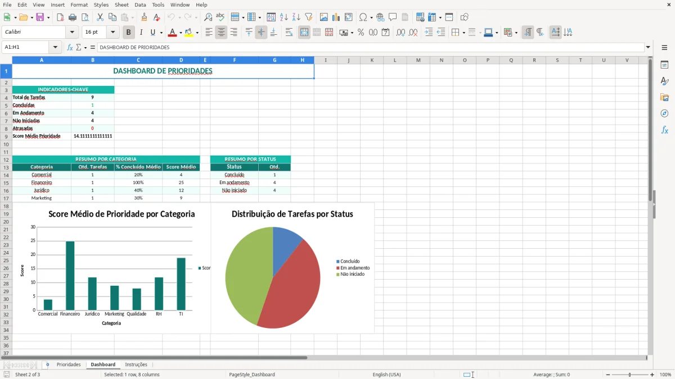Open sidebar Properties panel icon

point(664,65)
